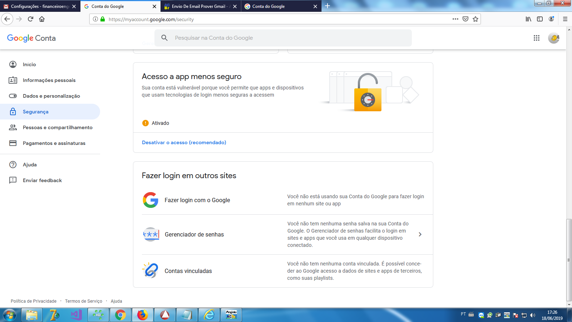This screenshot has height=322, width=572.
Task: Open Firefox account icon in toolbar
Action: [x=551, y=19]
